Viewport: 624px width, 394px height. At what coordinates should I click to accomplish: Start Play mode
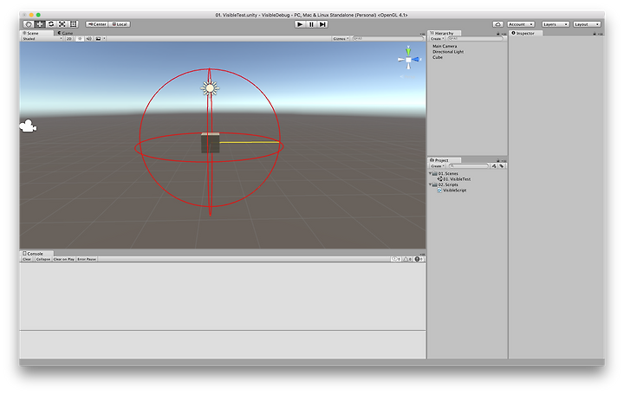point(300,24)
